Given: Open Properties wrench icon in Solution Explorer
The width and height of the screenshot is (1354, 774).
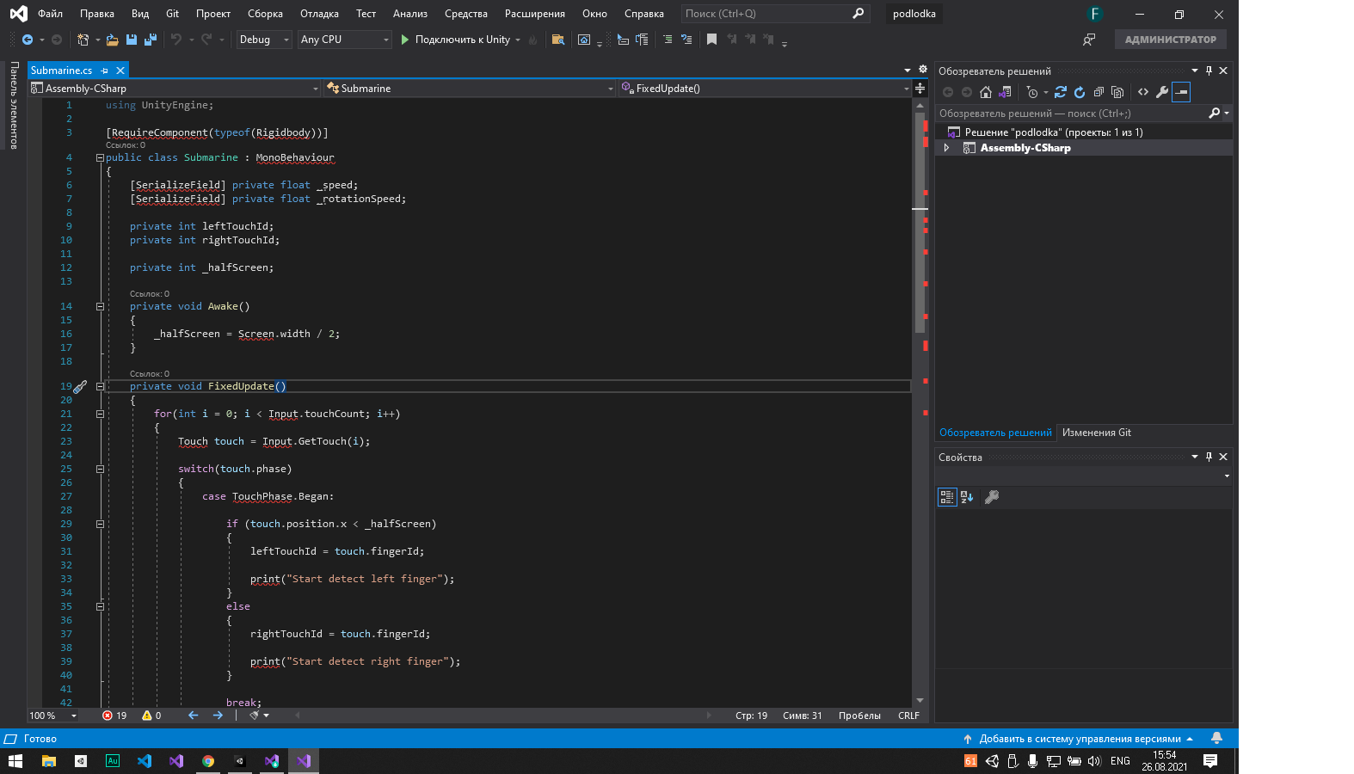Looking at the screenshot, I should tap(1162, 92).
